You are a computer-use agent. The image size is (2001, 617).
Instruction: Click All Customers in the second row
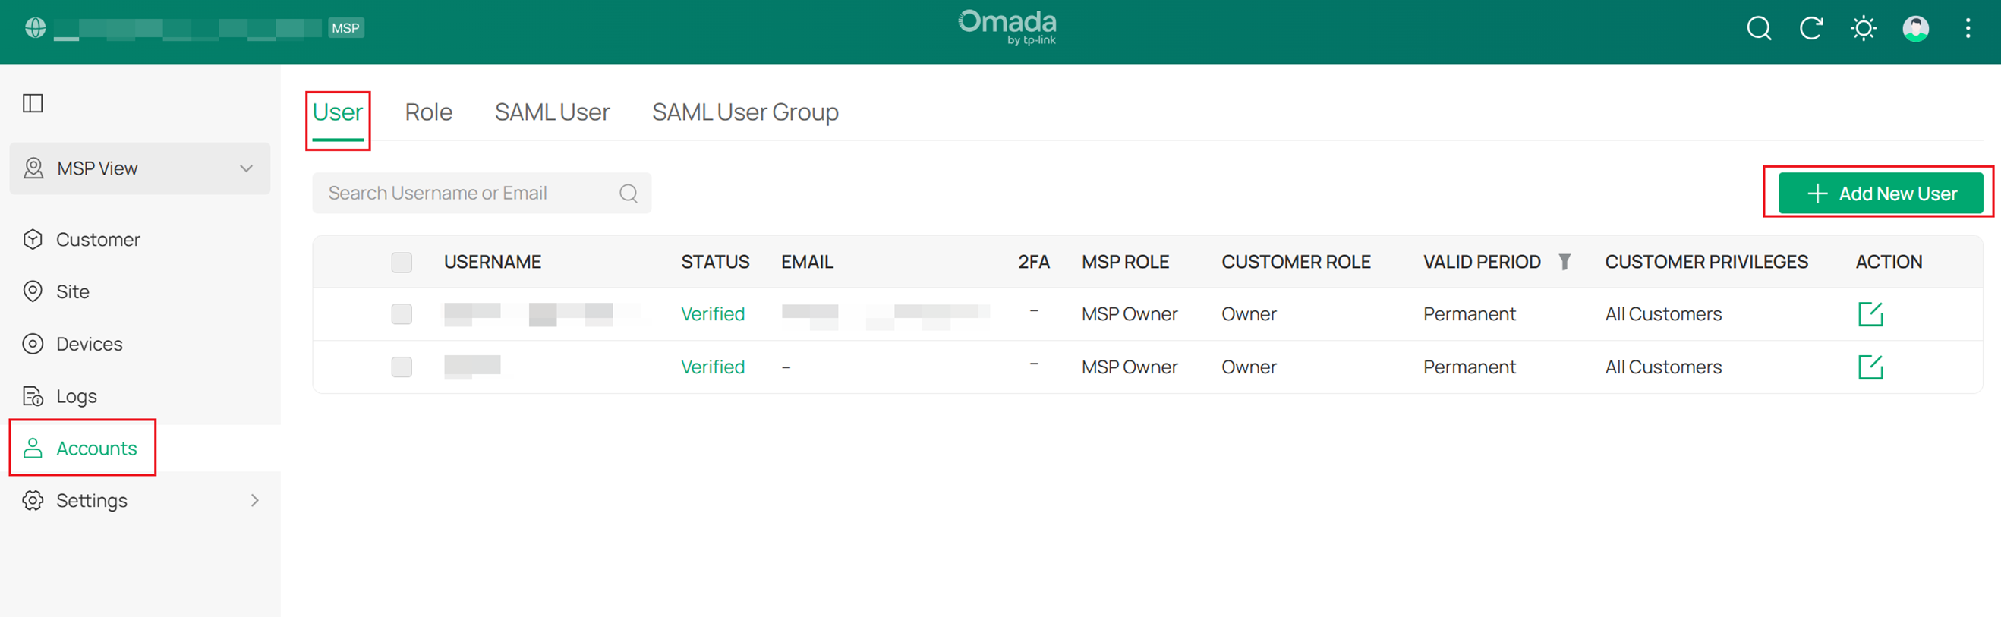pyautogui.click(x=1663, y=367)
